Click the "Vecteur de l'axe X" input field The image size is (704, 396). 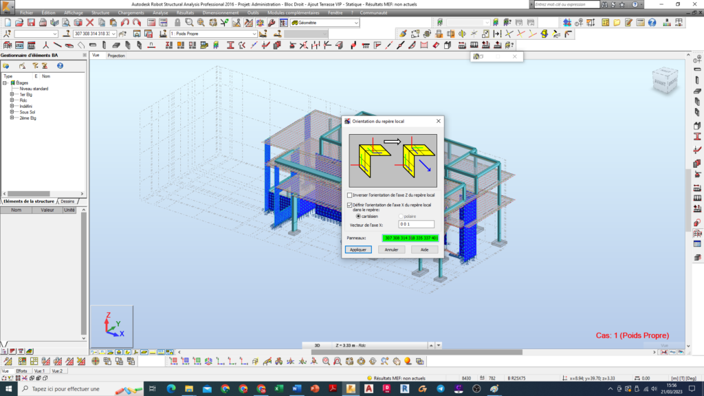coord(417,224)
